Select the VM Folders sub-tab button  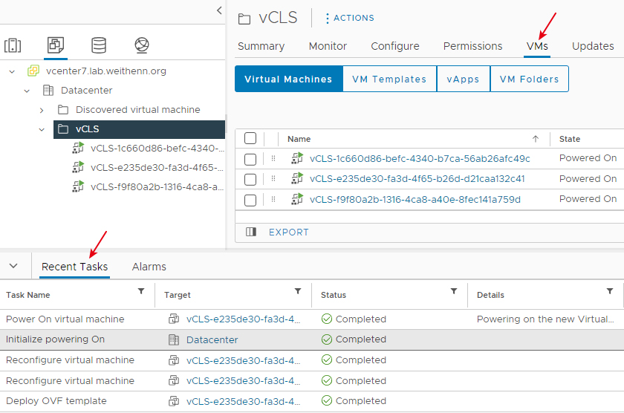click(x=529, y=79)
